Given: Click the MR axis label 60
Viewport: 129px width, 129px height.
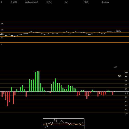Looking at the screenshot, I should [x=126, y=81].
